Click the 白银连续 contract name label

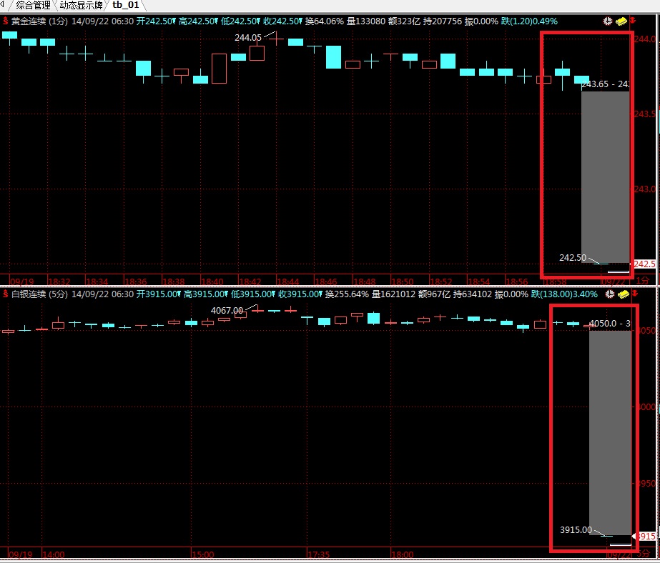[x=29, y=294]
